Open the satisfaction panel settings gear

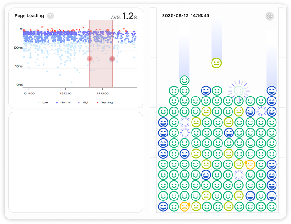coord(270,16)
